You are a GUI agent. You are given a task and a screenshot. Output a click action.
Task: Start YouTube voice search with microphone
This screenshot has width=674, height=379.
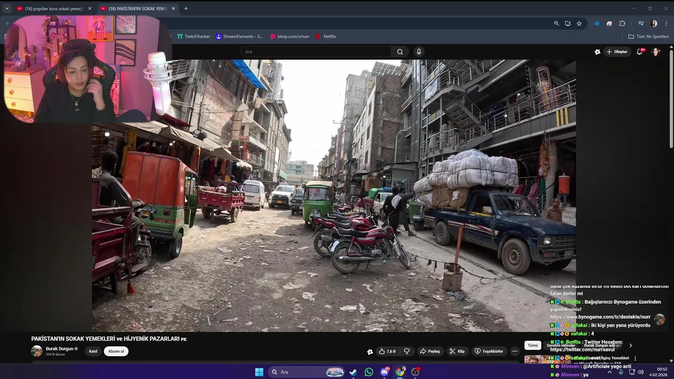point(419,52)
